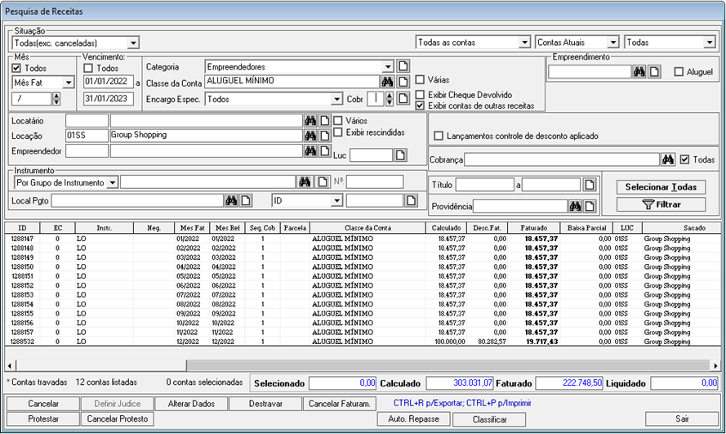Search Providência with binoculars icon
This screenshot has height=434, width=726.
[x=575, y=206]
